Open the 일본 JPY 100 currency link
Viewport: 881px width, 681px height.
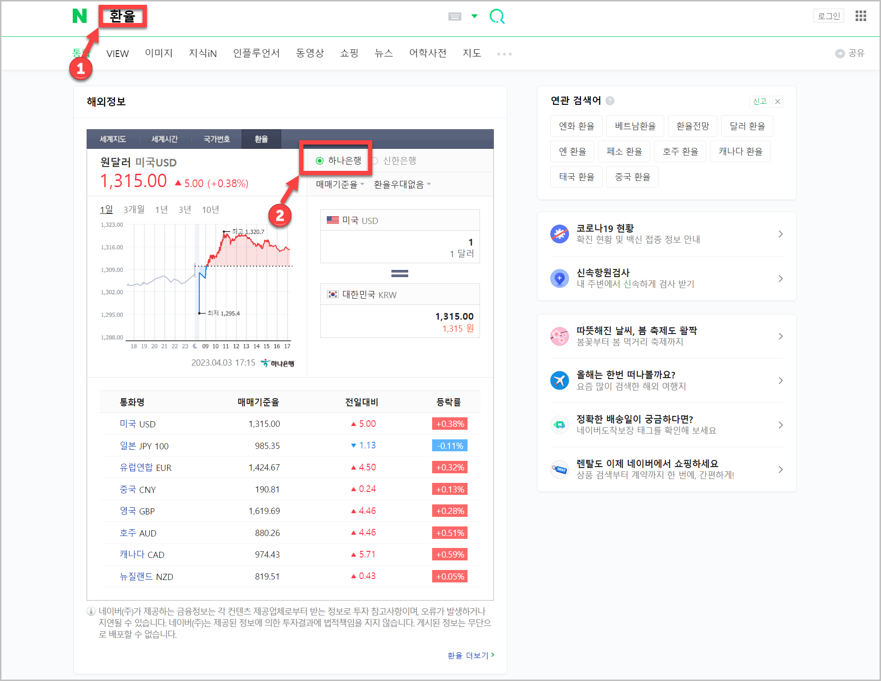click(144, 446)
